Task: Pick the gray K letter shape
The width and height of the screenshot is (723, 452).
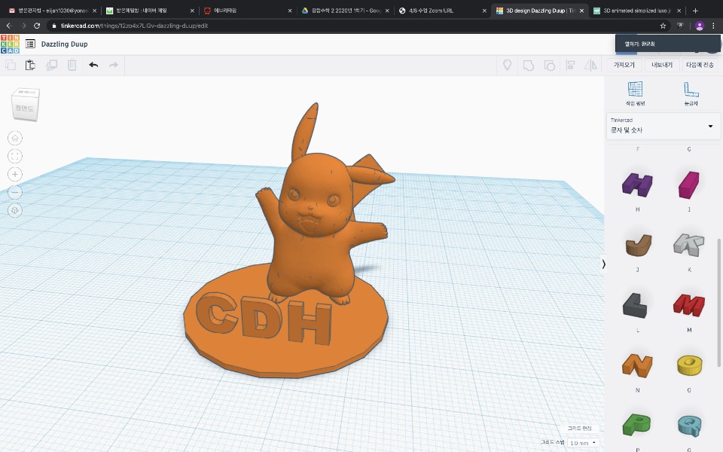Action: point(689,244)
